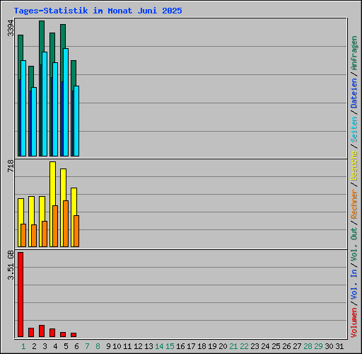Viewport: 362px width, 354px height.
Task: Click the Besuche legend label
Action: coord(354,166)
